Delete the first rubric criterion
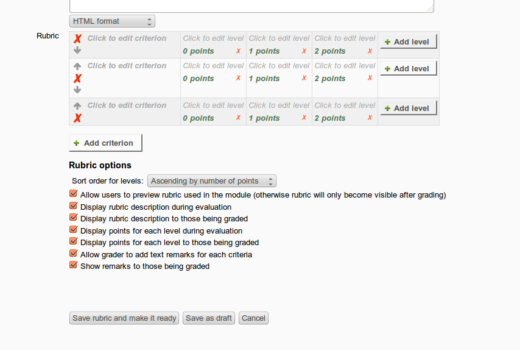520x350 pixels. (x=77, y=39)
